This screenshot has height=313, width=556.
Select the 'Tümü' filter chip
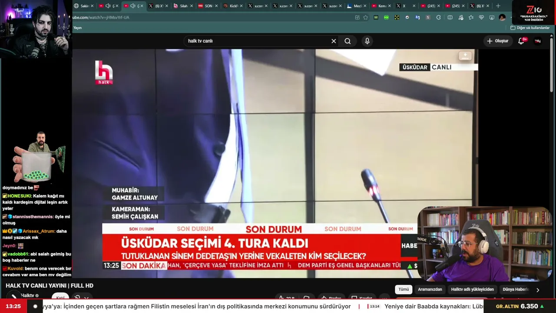tap(404, 290)
